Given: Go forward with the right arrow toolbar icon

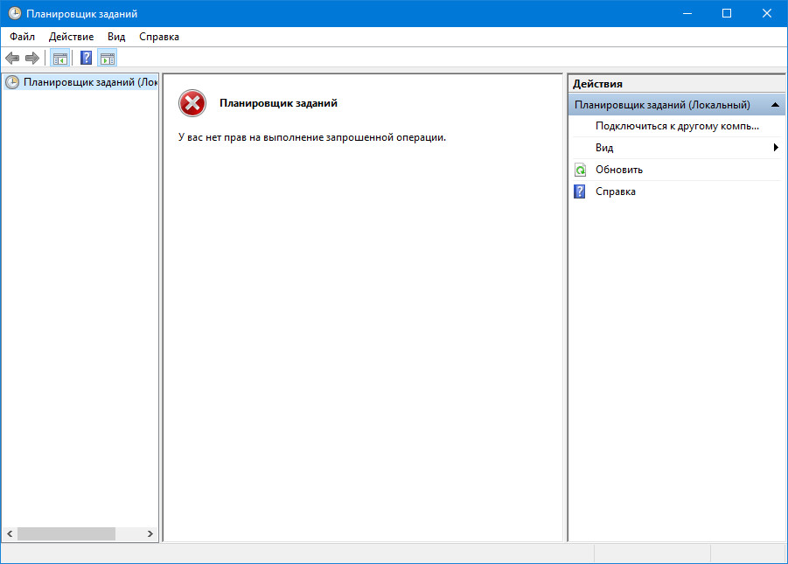Looking at the screenshot, I should point(32,59).
